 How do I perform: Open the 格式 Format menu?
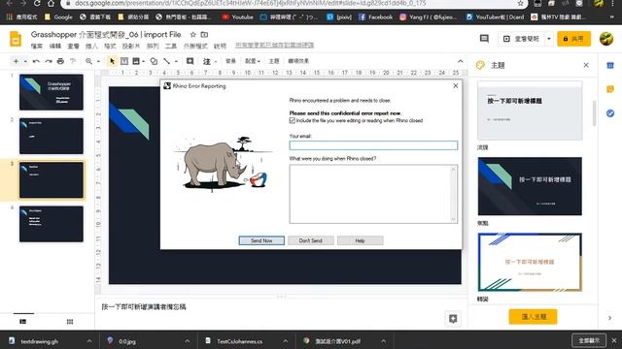(110, 46)
